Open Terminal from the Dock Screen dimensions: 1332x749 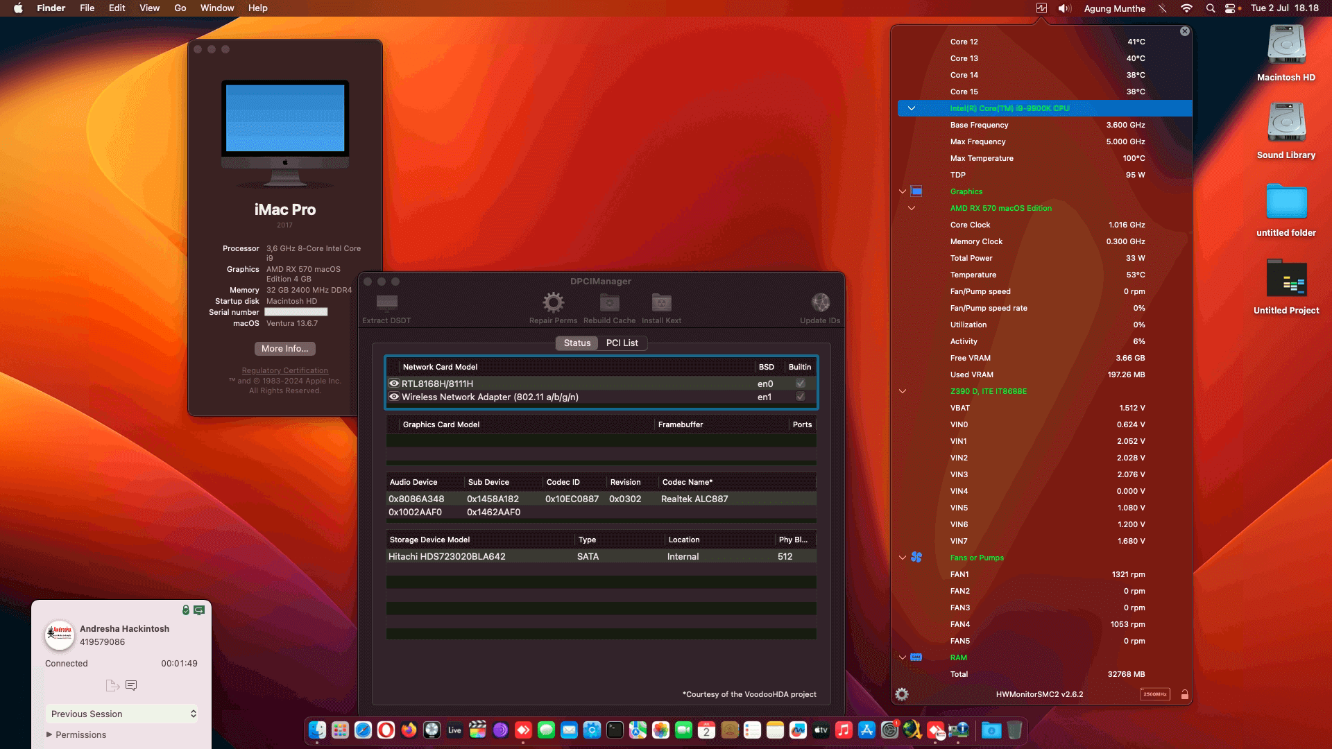[615, 730]
